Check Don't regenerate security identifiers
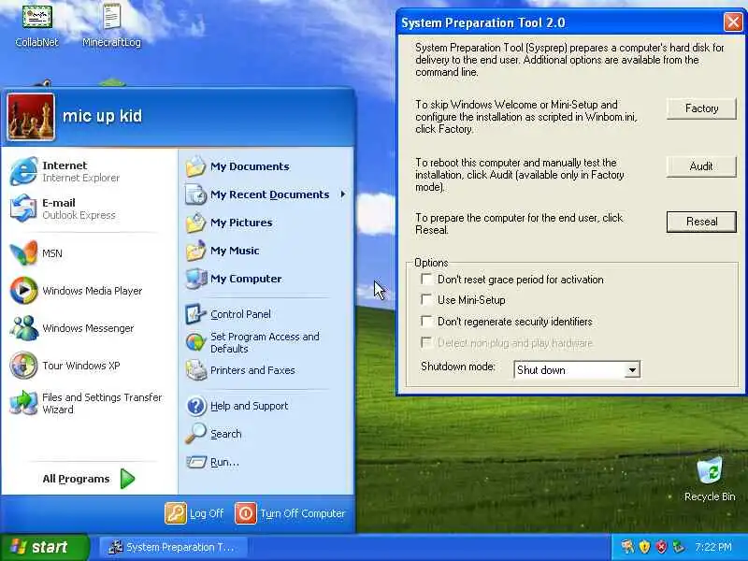The image size is (748, 561). click(x=426, y=321)
